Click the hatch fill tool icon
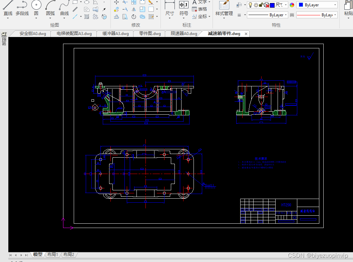Screen dimensions: 353x262 click(x=87, y=16)
